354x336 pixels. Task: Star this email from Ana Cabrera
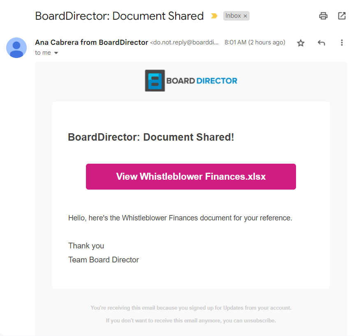[x=301, y=43]
